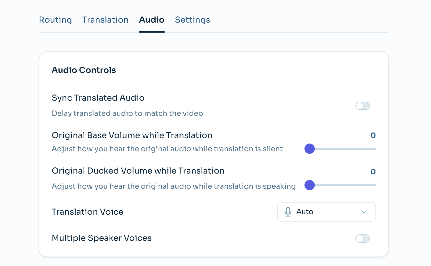Click the Ducked Volume value number
The width and height of the screenshot is (431, 266).
pyautogui.click(x=373, y=172)
